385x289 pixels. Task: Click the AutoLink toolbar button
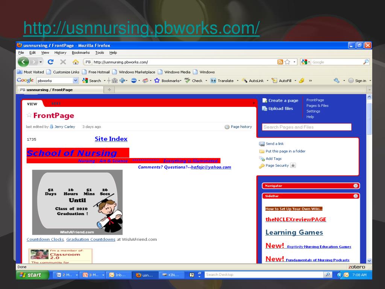click(x=253, y=81)
